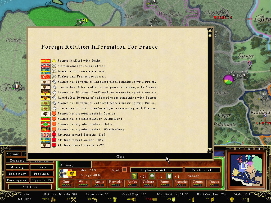
Task: Click the Prussia flag in the Attitude toward Prussia row
Action: point(46,145)
